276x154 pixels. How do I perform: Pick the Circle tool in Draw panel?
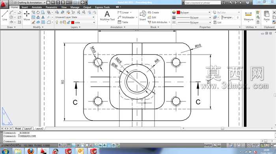11,17
